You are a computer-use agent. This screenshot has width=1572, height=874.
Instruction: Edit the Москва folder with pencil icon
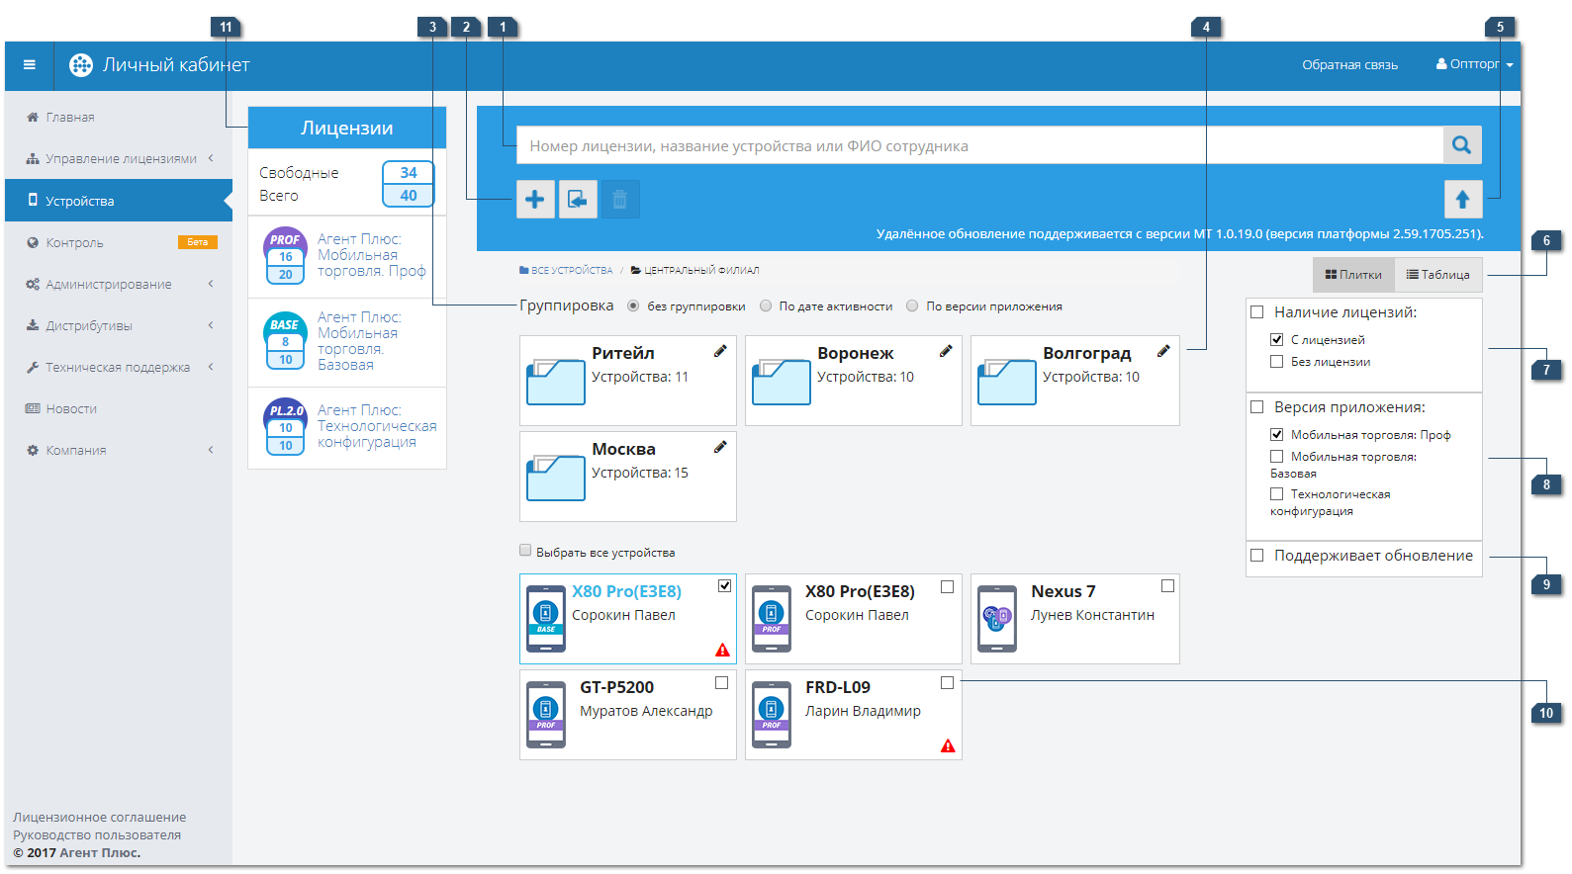(720, 447)
